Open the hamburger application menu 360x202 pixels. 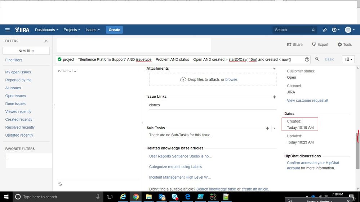point(7,30)
